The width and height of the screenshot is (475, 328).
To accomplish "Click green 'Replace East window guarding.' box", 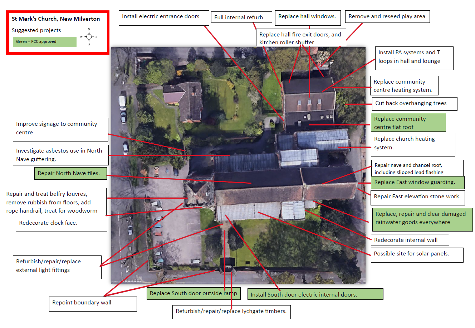I will 418,183.
